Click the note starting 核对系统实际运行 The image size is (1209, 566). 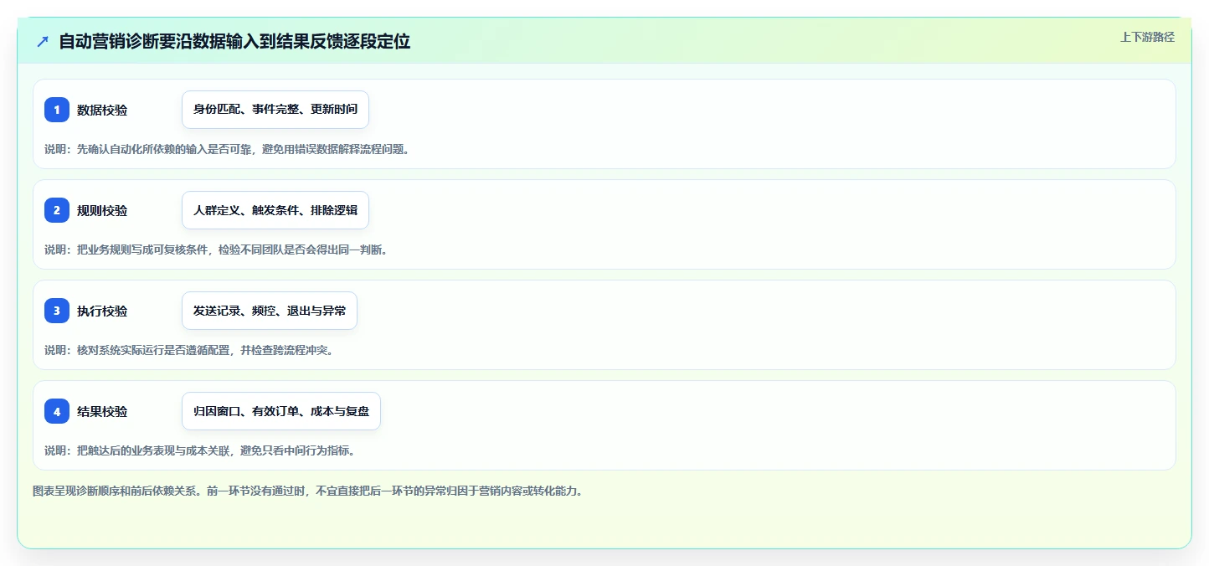click(x=189, y=350)
